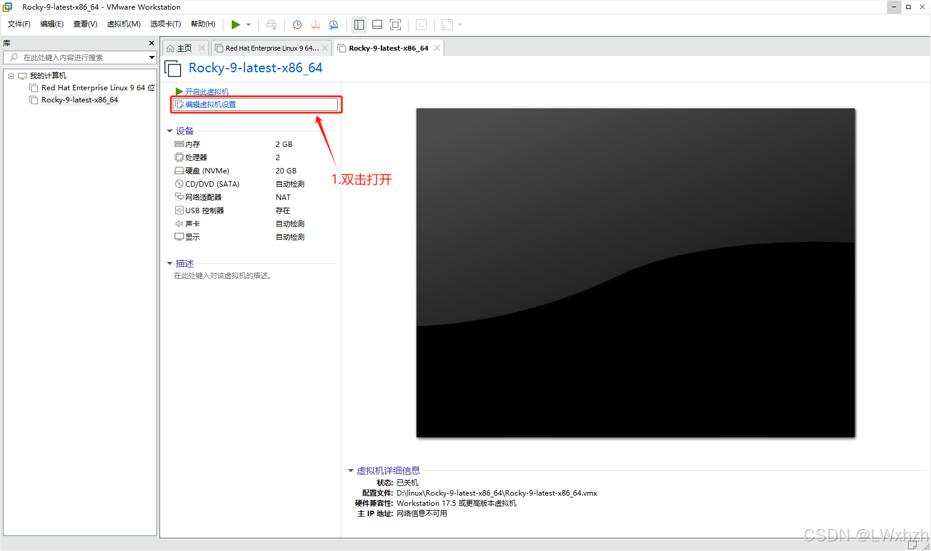Close the Rocky-9-latest-x86_64 tab
931x551 pixels.
coord(438,48)
